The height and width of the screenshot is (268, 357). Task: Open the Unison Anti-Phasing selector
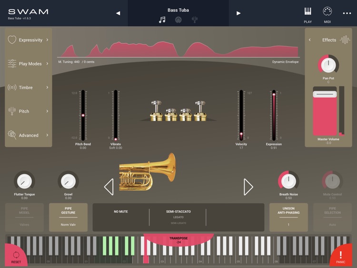288,217
